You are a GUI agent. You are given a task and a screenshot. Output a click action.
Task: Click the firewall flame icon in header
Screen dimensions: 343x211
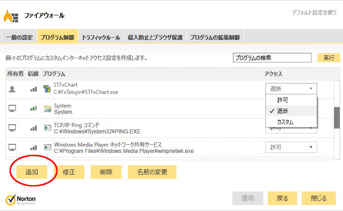click(10, 16)
